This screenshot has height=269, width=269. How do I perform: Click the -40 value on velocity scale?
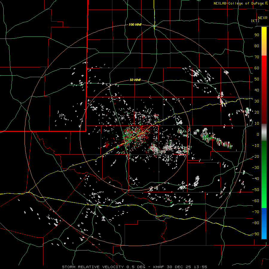coord(256,179)
